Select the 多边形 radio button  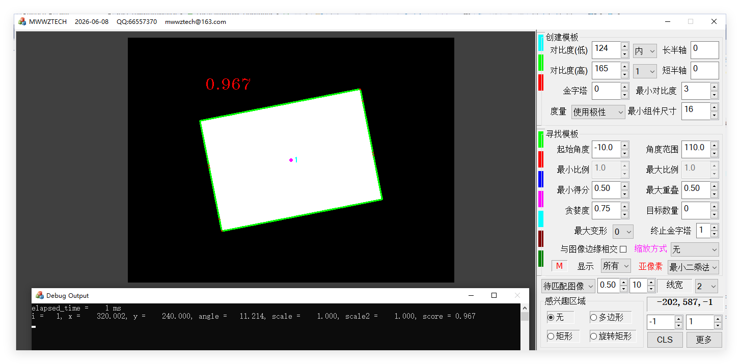(x=593, y=317)
